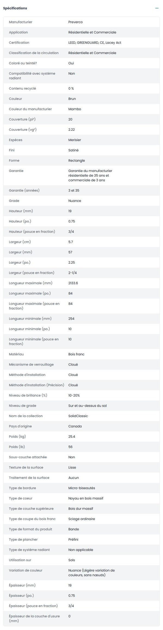Click the Pays d'origine value Canada
Screen dimensions: 163x630
coord(75,426)
